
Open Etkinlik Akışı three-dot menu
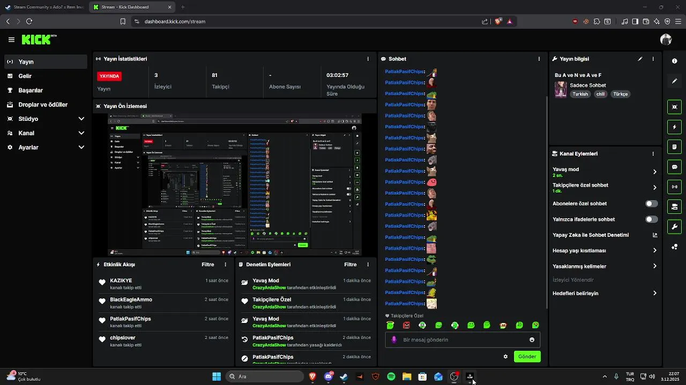[x=225, y=265]
